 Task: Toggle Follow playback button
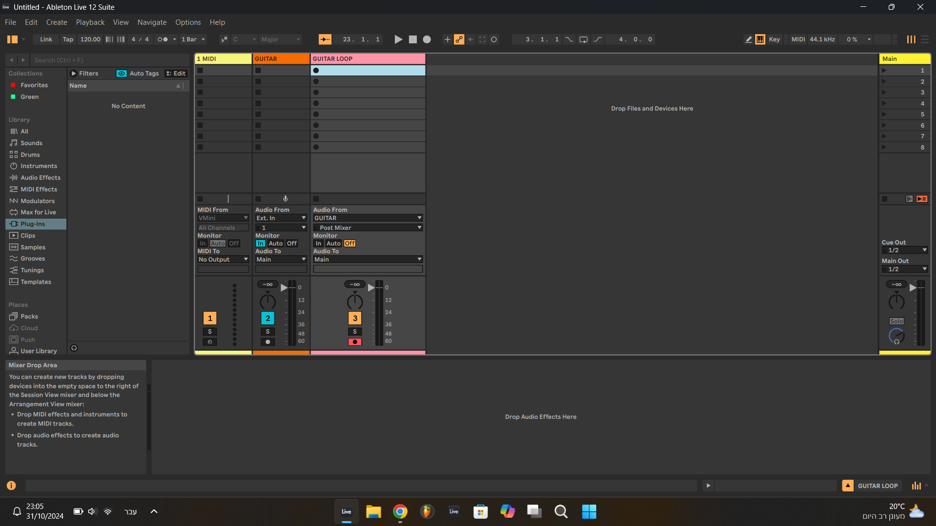(325, 39)
